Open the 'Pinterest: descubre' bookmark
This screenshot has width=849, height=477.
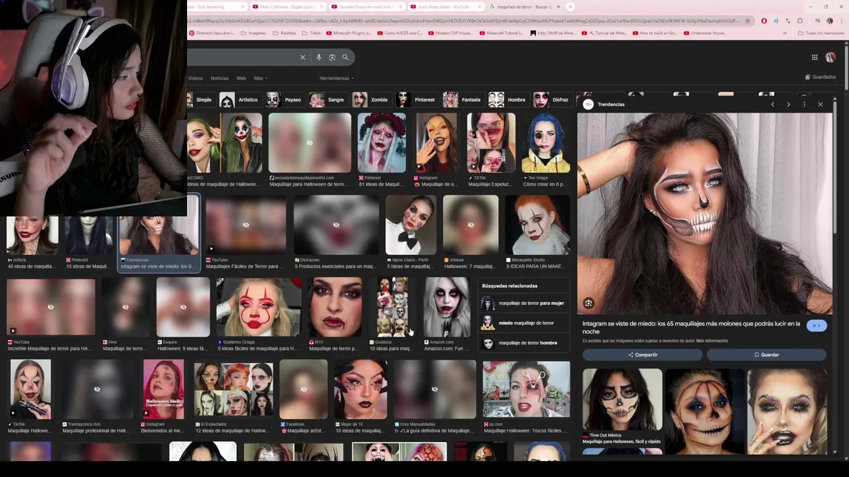pyautogui.click(x=211, y=33)
